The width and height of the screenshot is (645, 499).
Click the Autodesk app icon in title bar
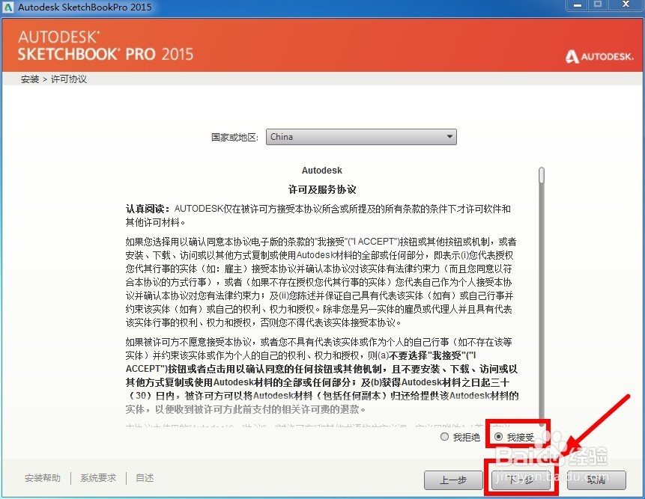click(7, 7)
